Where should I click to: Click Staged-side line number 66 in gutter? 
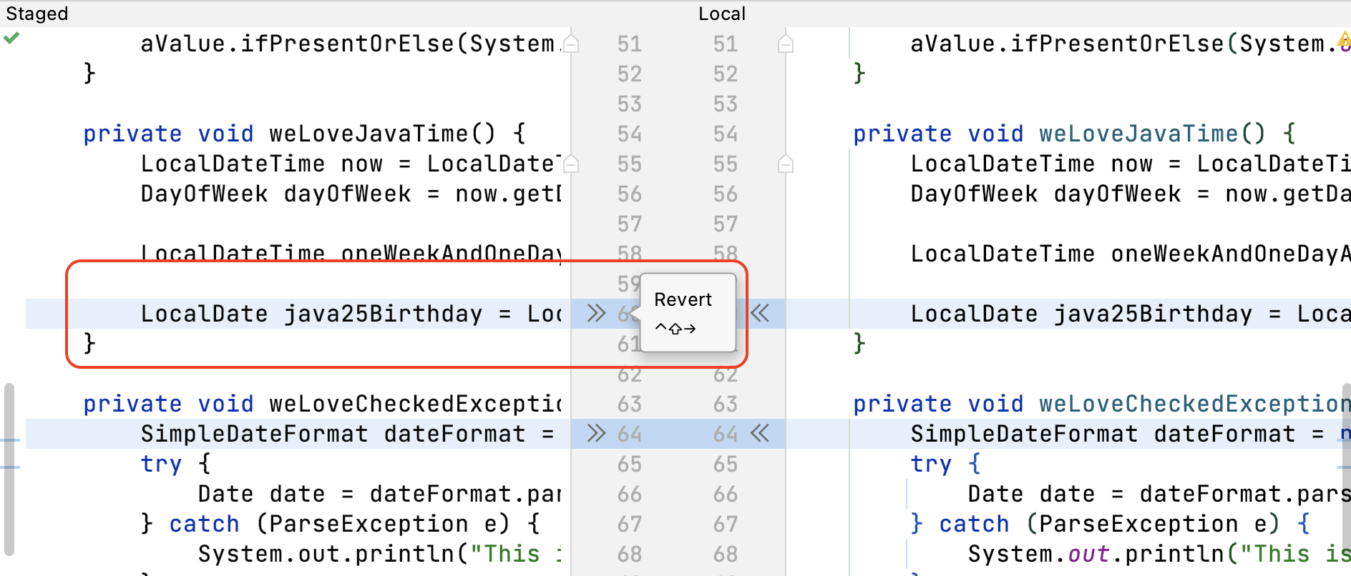coord(630,494)
